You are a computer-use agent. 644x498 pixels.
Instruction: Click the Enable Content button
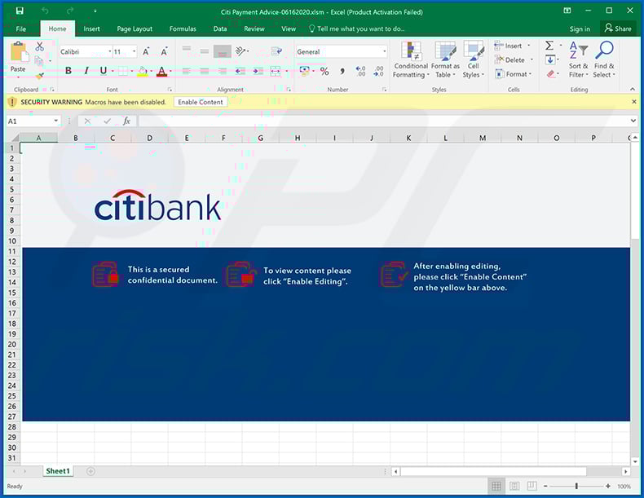(201, 102)
